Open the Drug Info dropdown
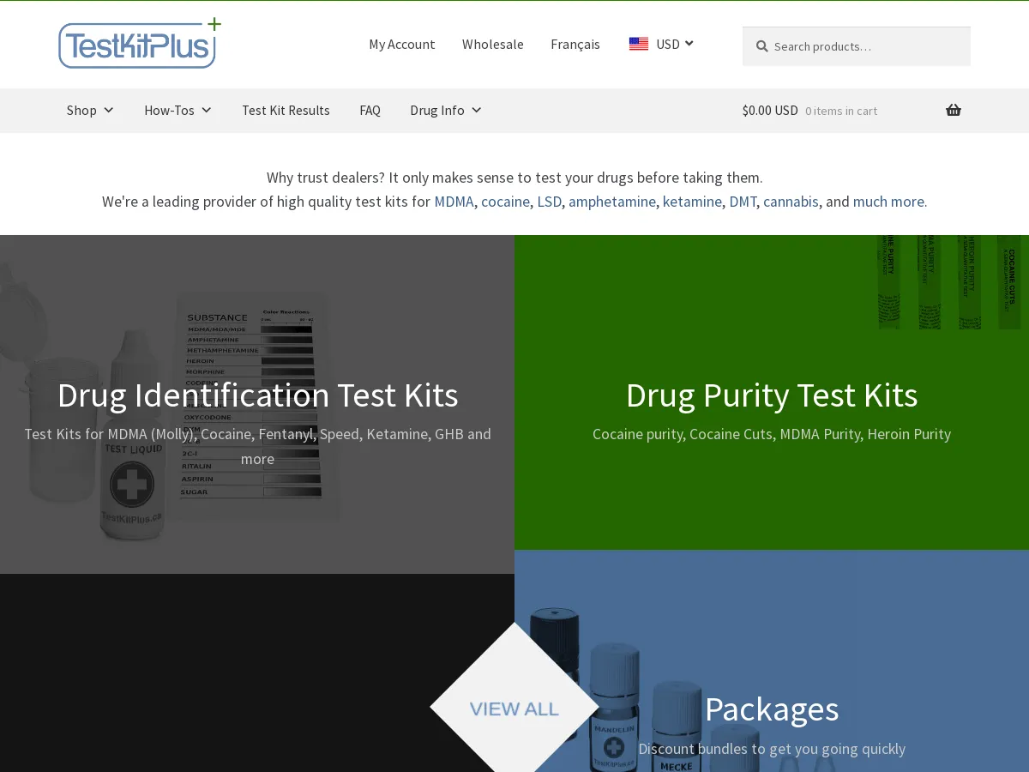Viewport: 1029px width, 772px height. click(x=445, y=110)
